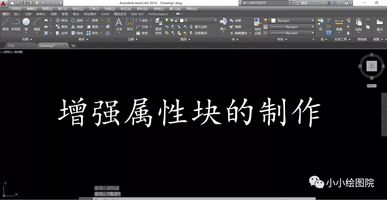Click the Save icon in quick access toolbar
387x200 pixels.
click(x=25, y=3)
